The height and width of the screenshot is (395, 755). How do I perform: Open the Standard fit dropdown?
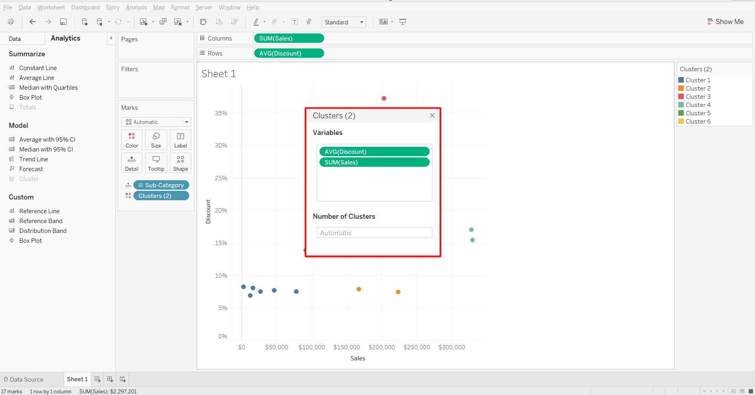pyautogui.click(x=343, y=22)
